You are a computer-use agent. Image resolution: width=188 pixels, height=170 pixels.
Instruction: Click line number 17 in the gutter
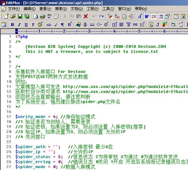pos(8,117)
